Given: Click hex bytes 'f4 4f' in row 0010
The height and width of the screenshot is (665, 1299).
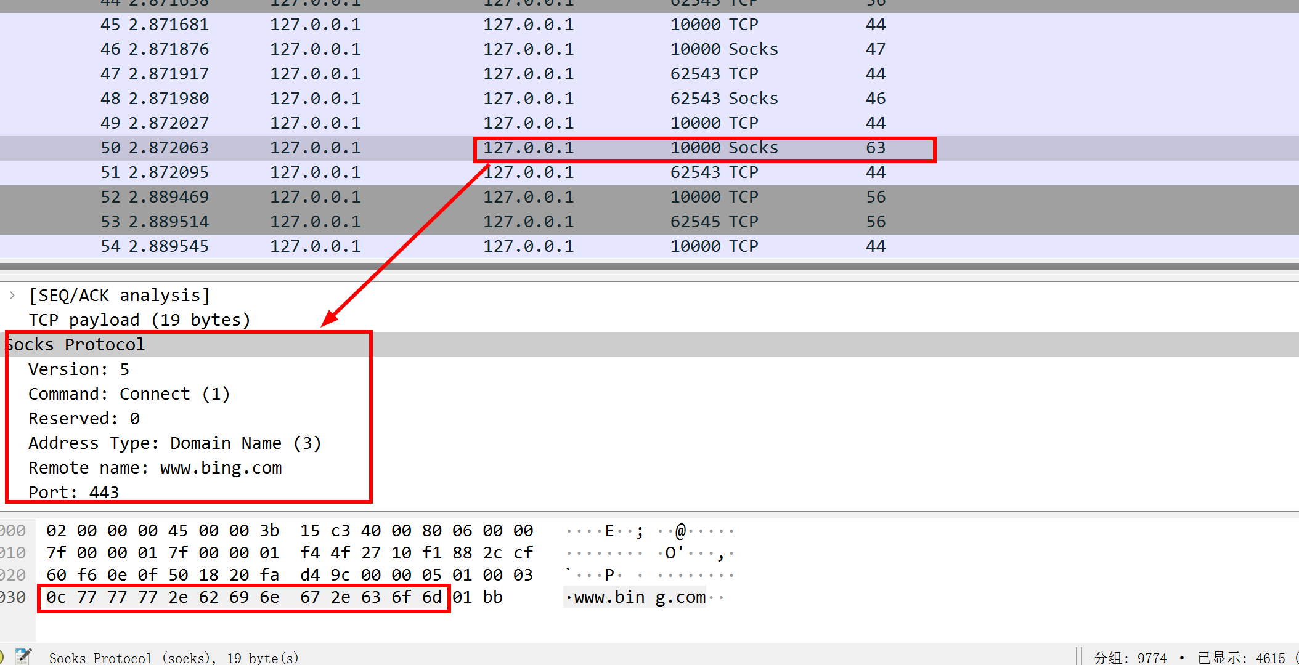Looking at the screenshot, I should 325,553.
